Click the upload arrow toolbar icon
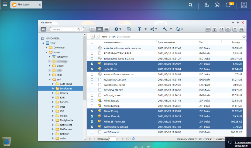The image size is (251, 148). pyautogui.click(x=140, y=29)
